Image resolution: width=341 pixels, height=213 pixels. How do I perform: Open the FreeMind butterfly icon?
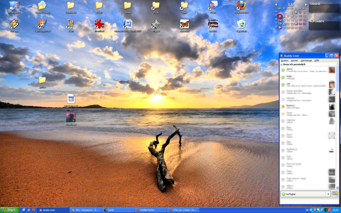184,24
